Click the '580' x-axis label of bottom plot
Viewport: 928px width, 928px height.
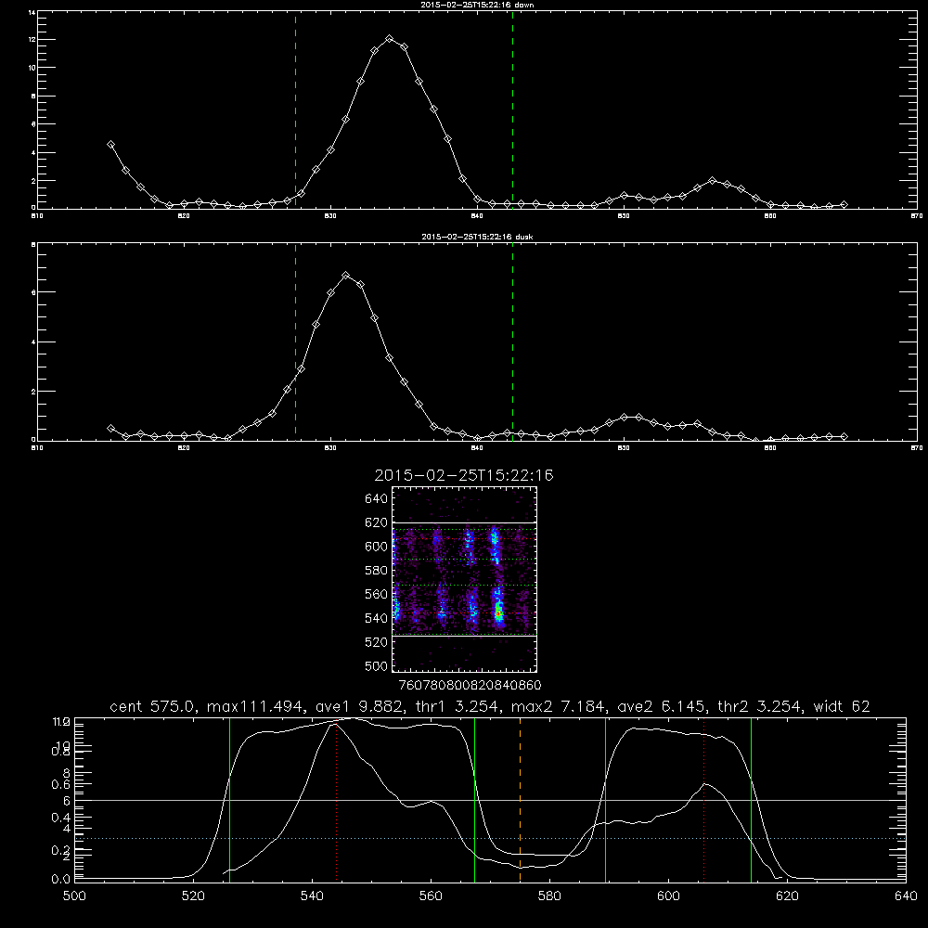(x=549, y=896)
